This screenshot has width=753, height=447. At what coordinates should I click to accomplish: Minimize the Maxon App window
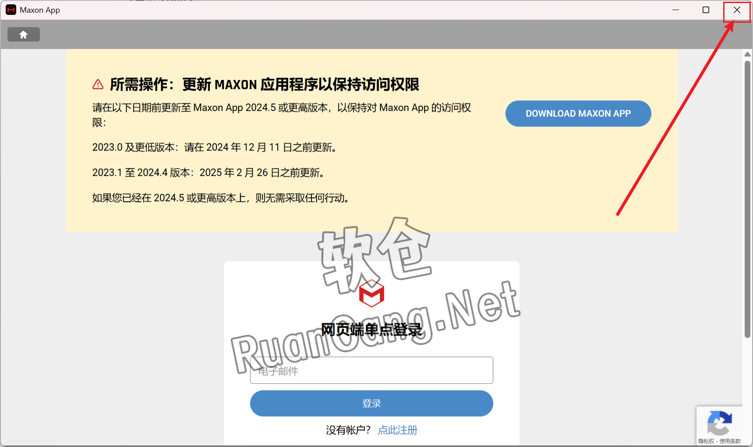(x=676, y=10)
